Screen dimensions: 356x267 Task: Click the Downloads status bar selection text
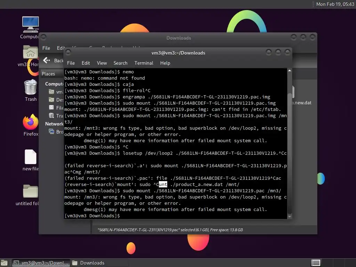pos(170,230)
